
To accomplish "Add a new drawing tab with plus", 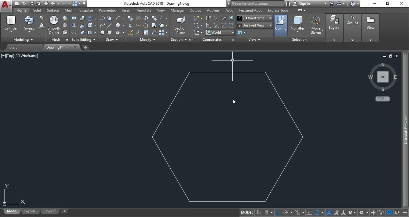I will [85, 47].
